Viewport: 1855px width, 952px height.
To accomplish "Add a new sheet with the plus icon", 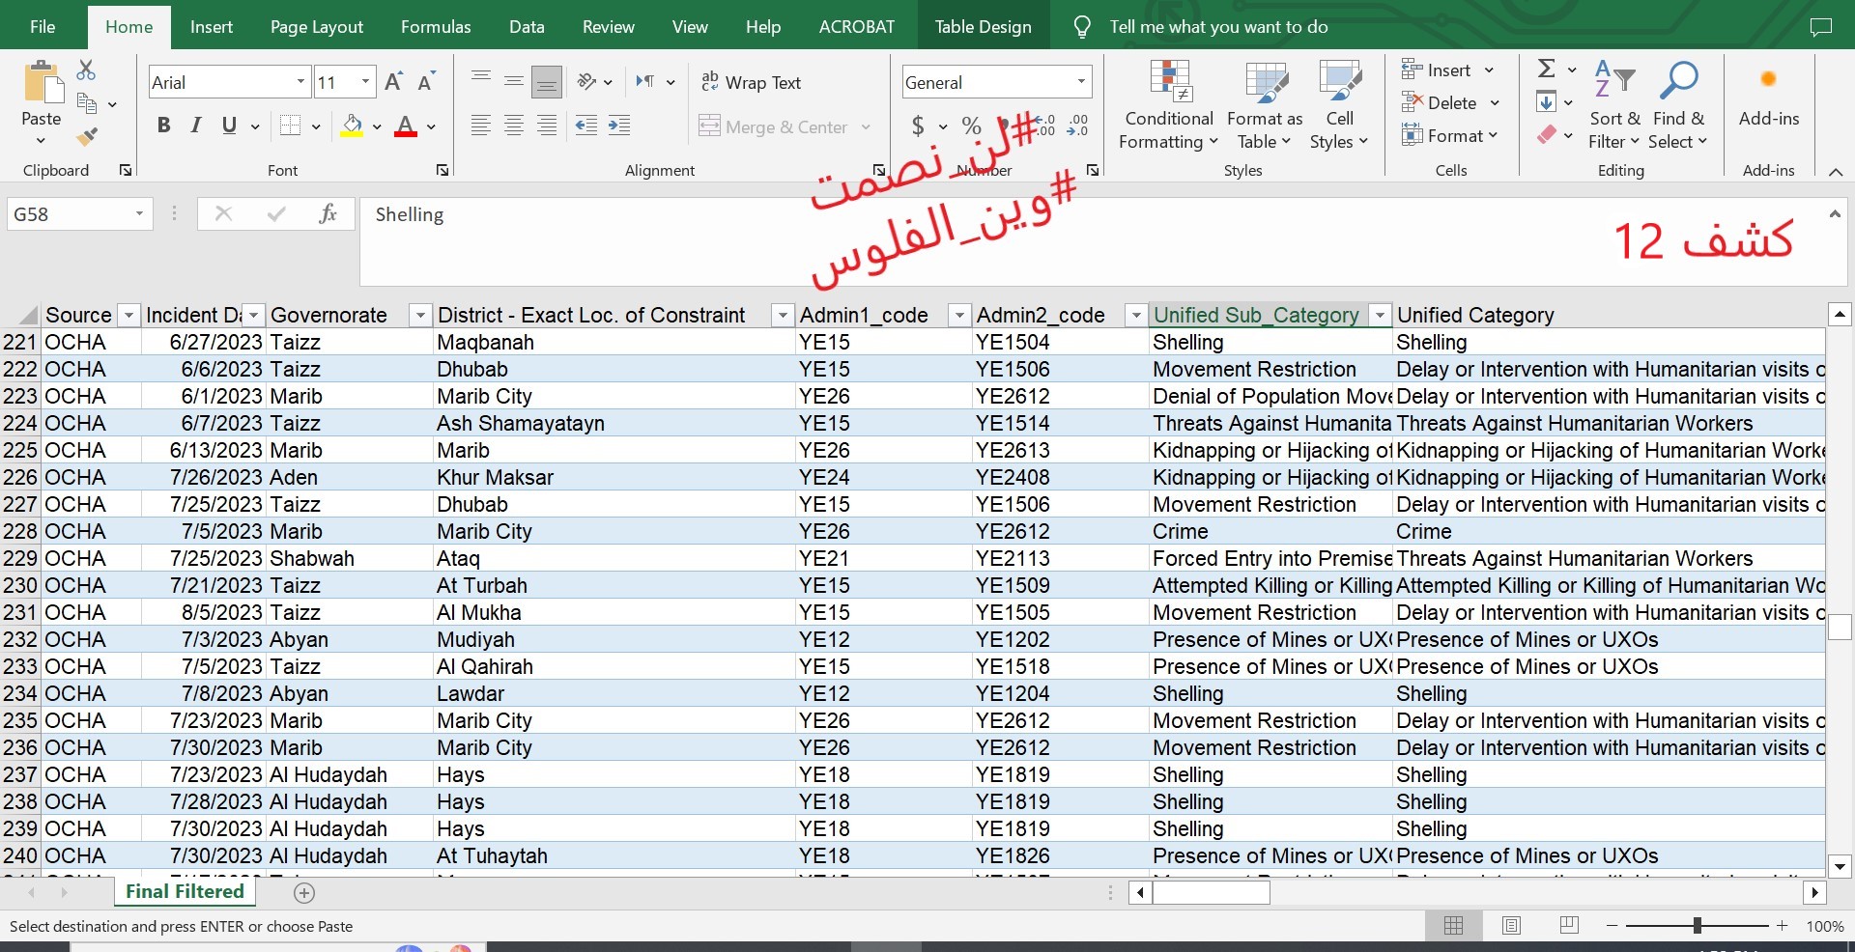I will 304,893.
